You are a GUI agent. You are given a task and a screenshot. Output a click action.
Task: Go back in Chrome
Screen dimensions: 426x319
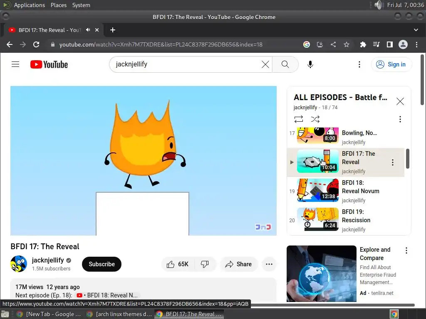10,44
